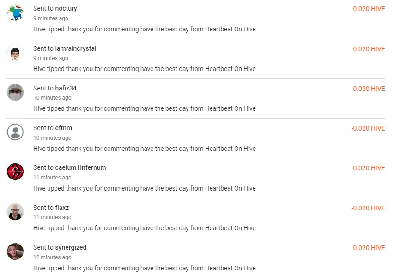Open iamraincrystal's profile avatar
Image resolution: width=394 pixels, height=275 pixels.
tap(15, 52)
